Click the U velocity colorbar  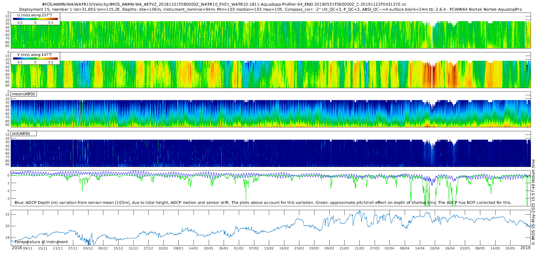click(35, 19)
